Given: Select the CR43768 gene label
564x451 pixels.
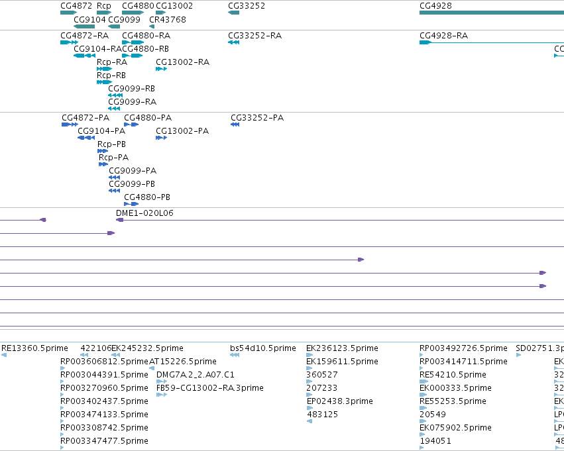Looking at the screenshot, I should click(168, 19).
